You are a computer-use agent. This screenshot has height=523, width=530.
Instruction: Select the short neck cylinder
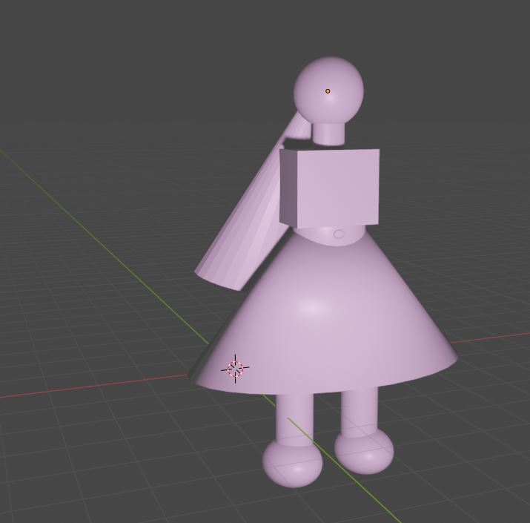coord(329,134)
